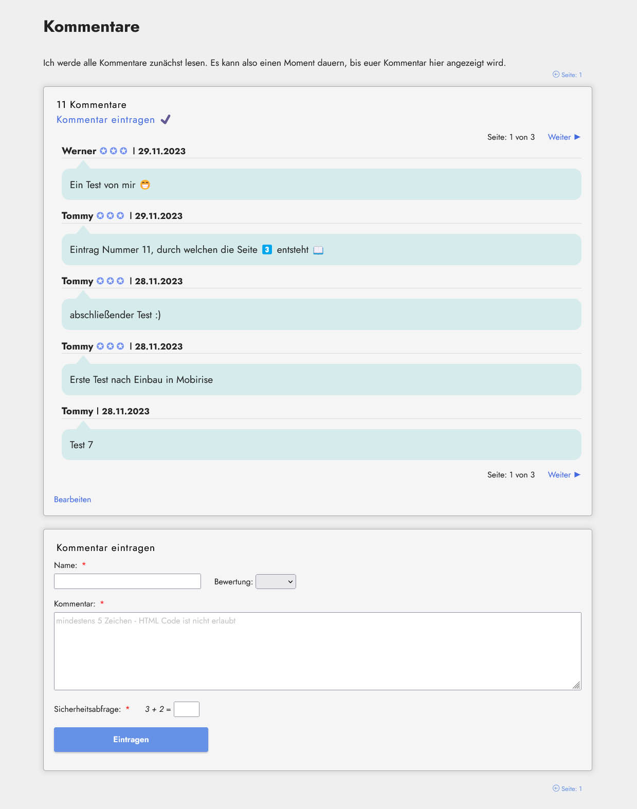Click the Bearbeiten link
The width and height of the screenshot is (637, 809).
point(72,500)
